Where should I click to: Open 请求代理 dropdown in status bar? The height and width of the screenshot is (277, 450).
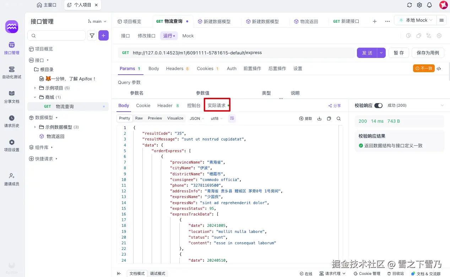332,273
